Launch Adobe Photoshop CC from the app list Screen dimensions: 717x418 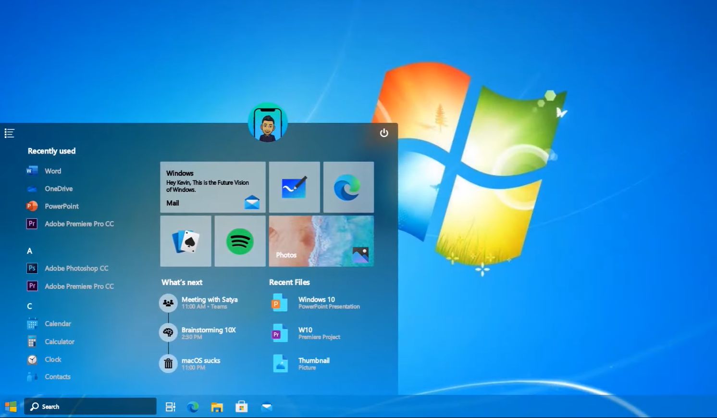76,268
